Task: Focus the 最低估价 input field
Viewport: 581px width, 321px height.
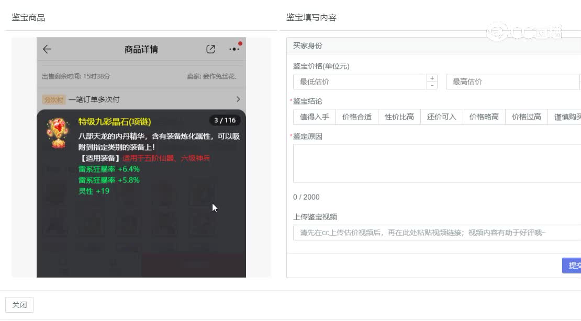Action: click(x=360, y=82)
